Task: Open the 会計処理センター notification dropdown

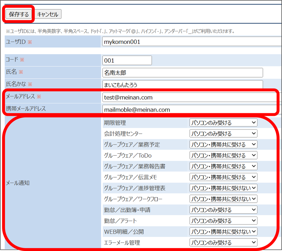Action: click(x=223, y=134)
